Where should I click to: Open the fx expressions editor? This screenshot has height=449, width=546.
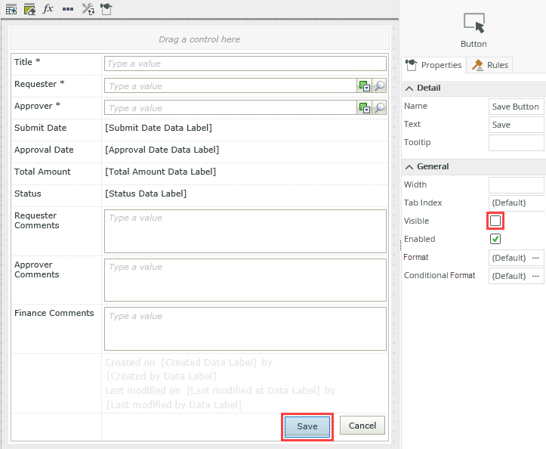pos(48,8)
